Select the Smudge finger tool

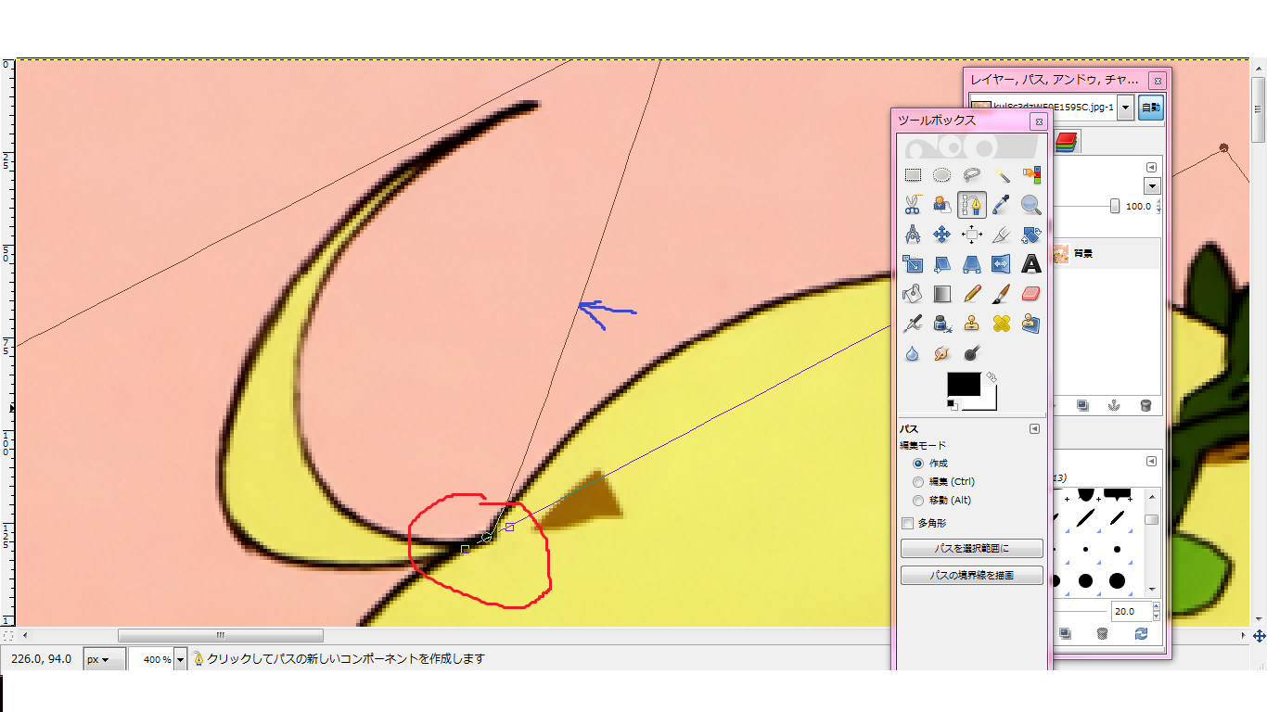point(942,353)
